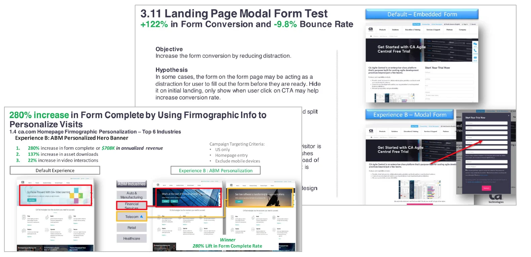This screenshot has height=257, width=531.
Task: Click the Password field in modal form
Action: coord(486,162)
